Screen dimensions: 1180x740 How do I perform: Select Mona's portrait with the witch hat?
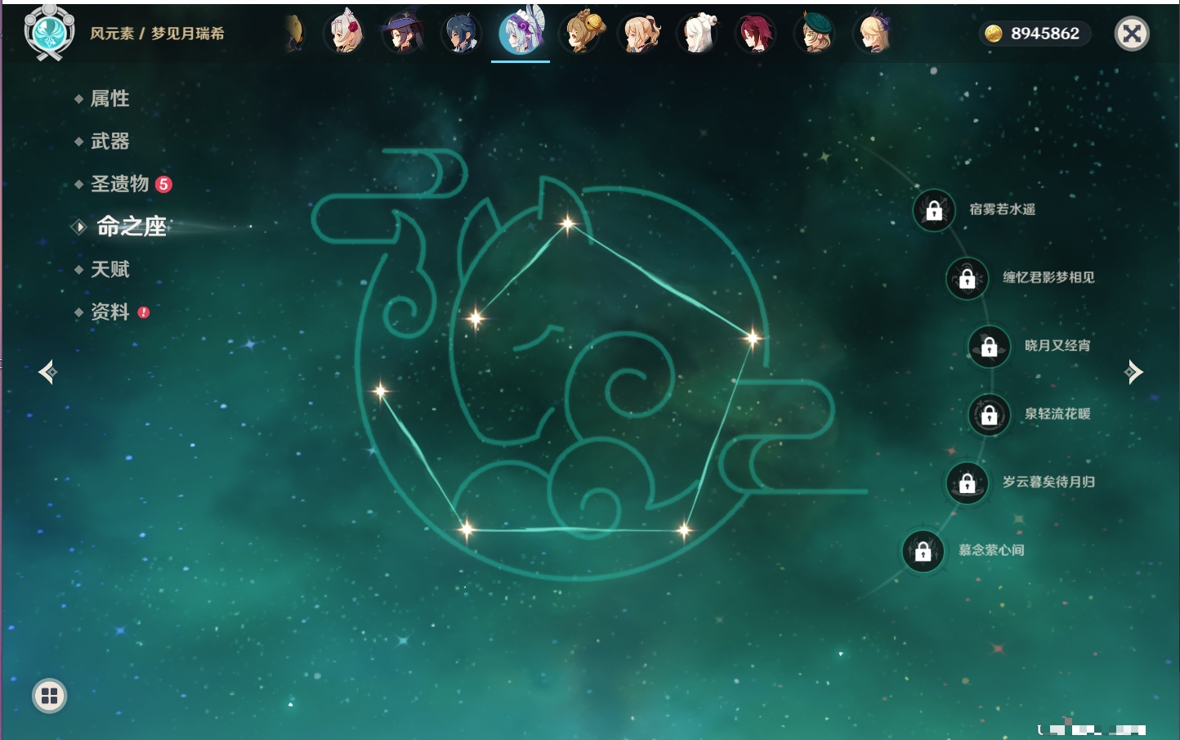pyautogui.click(x=403, y=34)
